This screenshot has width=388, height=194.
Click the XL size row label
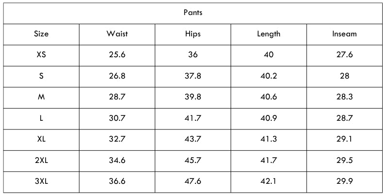[41, 139]
